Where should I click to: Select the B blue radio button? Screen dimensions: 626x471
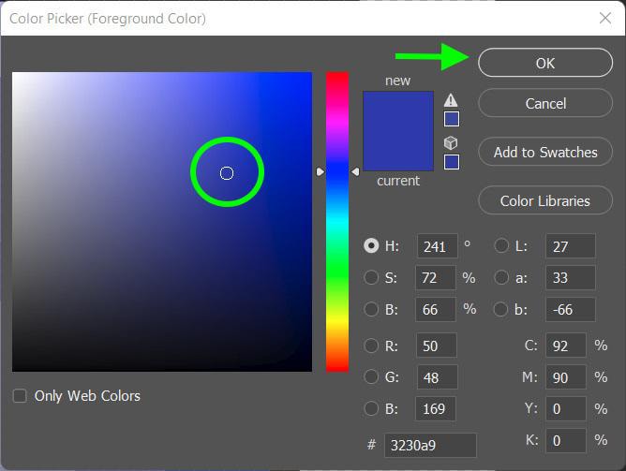tap(371, 408)
